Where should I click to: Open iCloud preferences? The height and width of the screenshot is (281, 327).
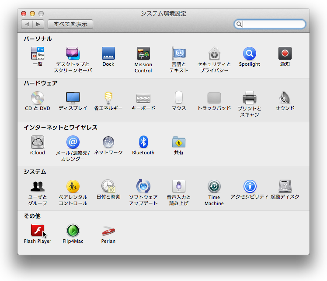point(38,142)
